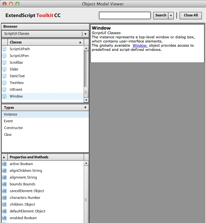Open the alignment: String property
This screenshot has height=223, width=206.
[x=43, y=177]
